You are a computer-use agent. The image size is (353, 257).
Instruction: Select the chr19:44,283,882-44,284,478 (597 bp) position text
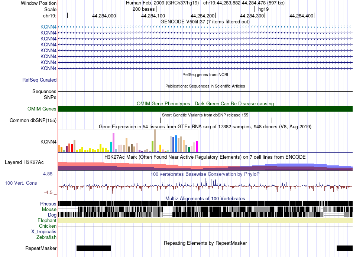pos(244,3)
